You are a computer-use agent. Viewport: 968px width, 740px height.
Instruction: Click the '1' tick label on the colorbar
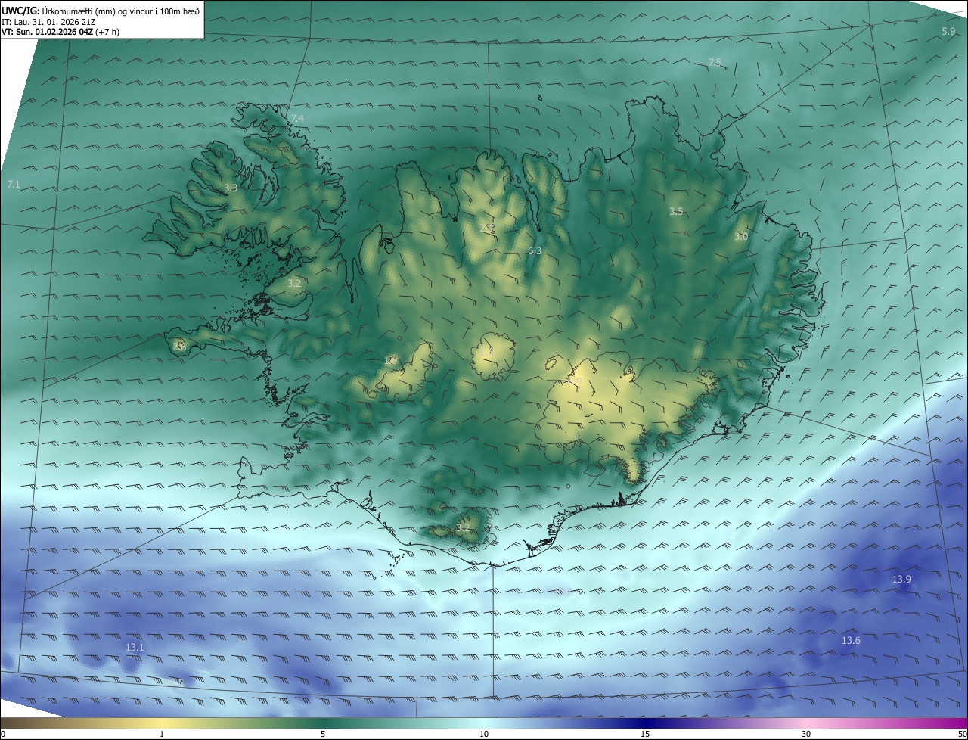pos(162,734)
